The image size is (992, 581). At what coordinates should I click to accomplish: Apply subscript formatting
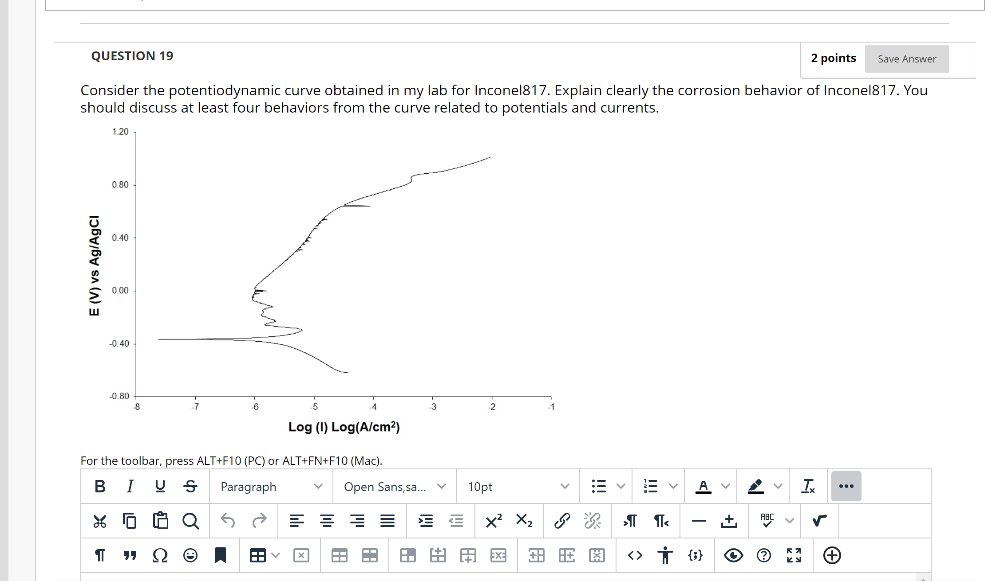click(524, 521)
